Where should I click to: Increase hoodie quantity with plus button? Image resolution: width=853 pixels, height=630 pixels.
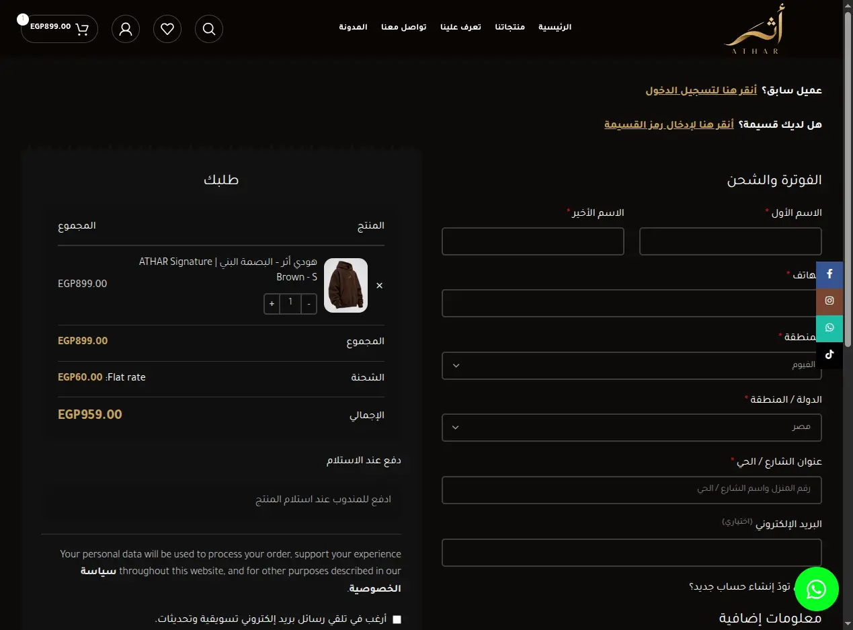pyautogui.click(x=272, y=304)
